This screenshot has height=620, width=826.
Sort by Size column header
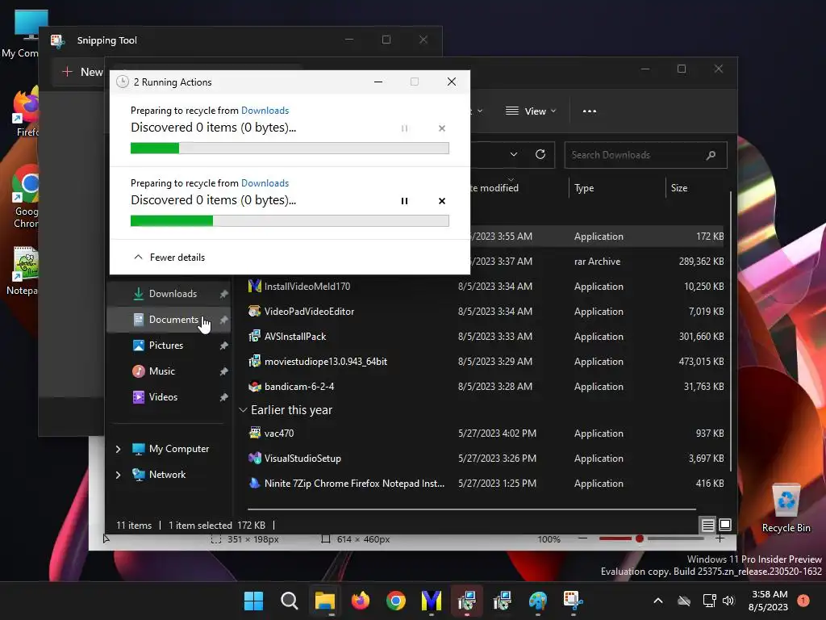(679, 187)
